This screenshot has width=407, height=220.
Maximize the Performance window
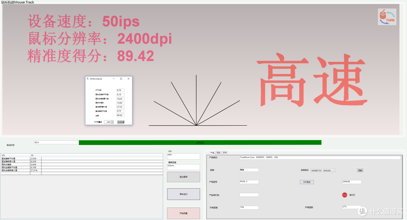(x=121, y=78)
